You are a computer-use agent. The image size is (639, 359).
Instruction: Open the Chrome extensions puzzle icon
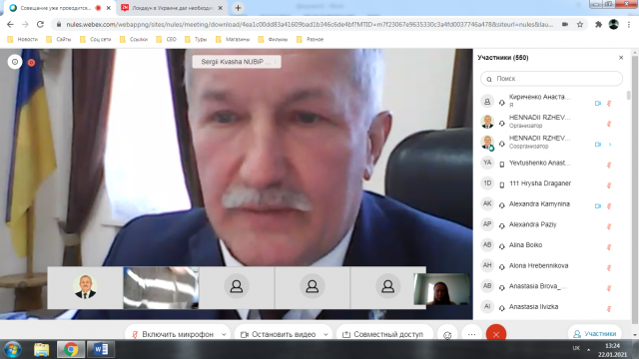click(x=598, y=24)
